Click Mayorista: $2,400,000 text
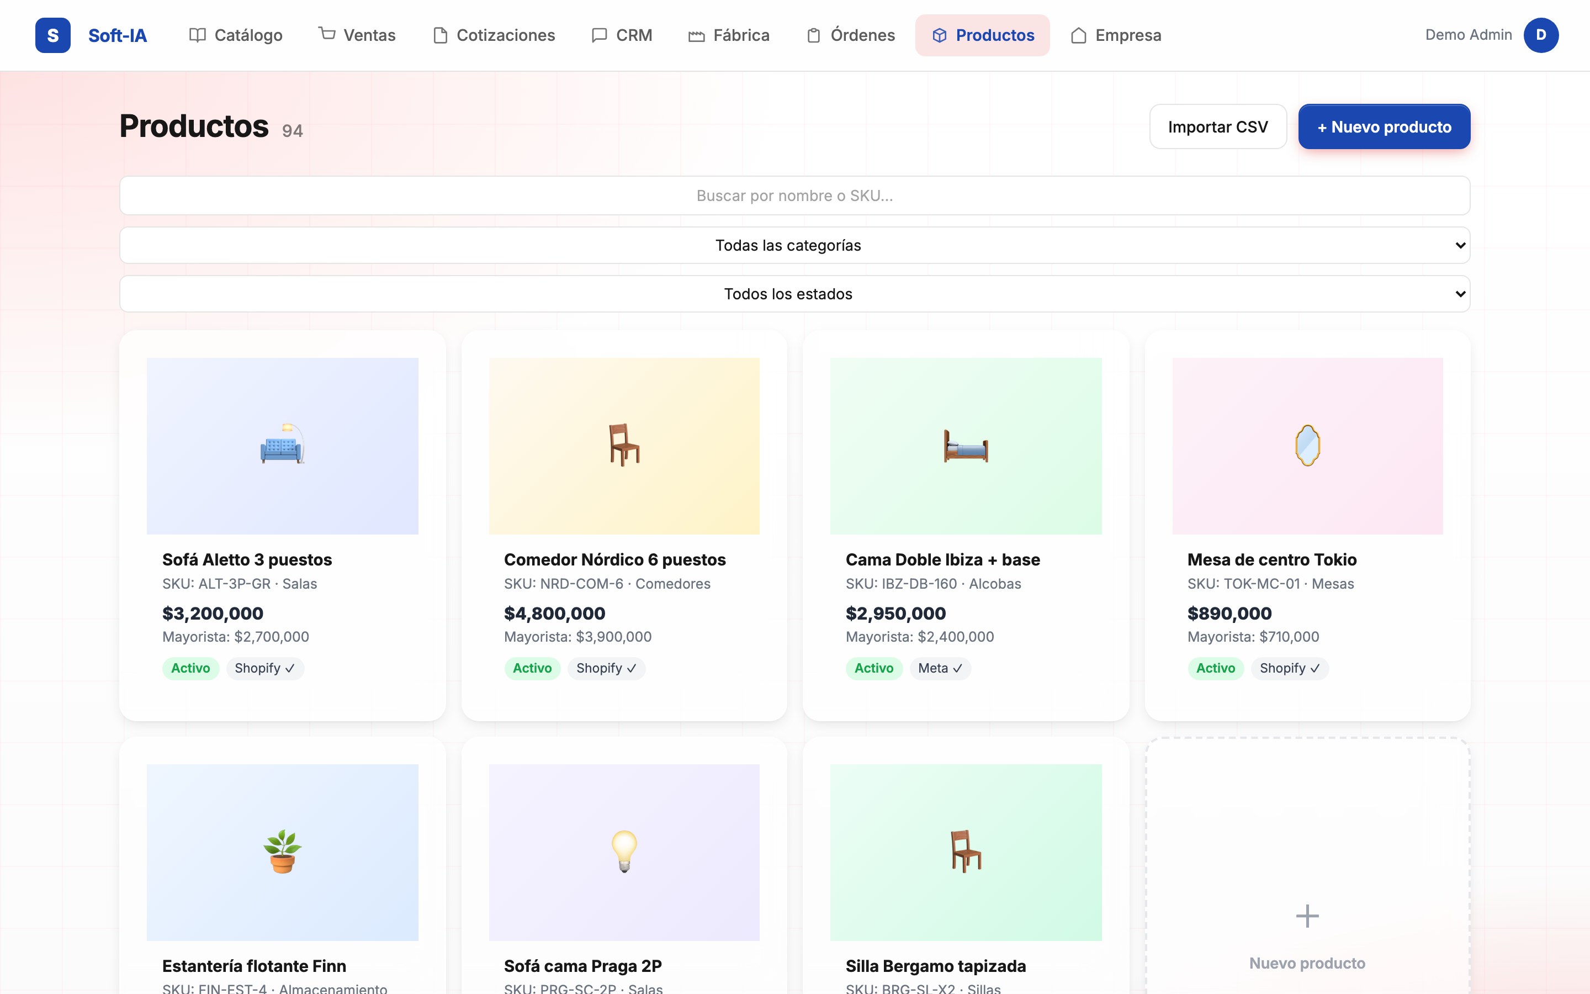This screenshot has height=994, width=1590. [920, 636]
